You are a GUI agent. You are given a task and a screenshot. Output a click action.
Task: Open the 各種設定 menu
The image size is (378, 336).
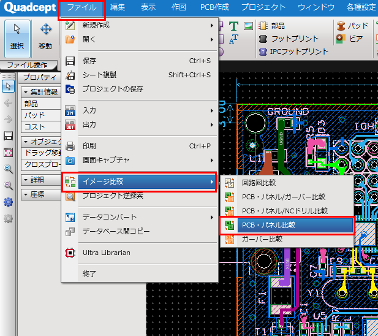[x=361, y=7]
